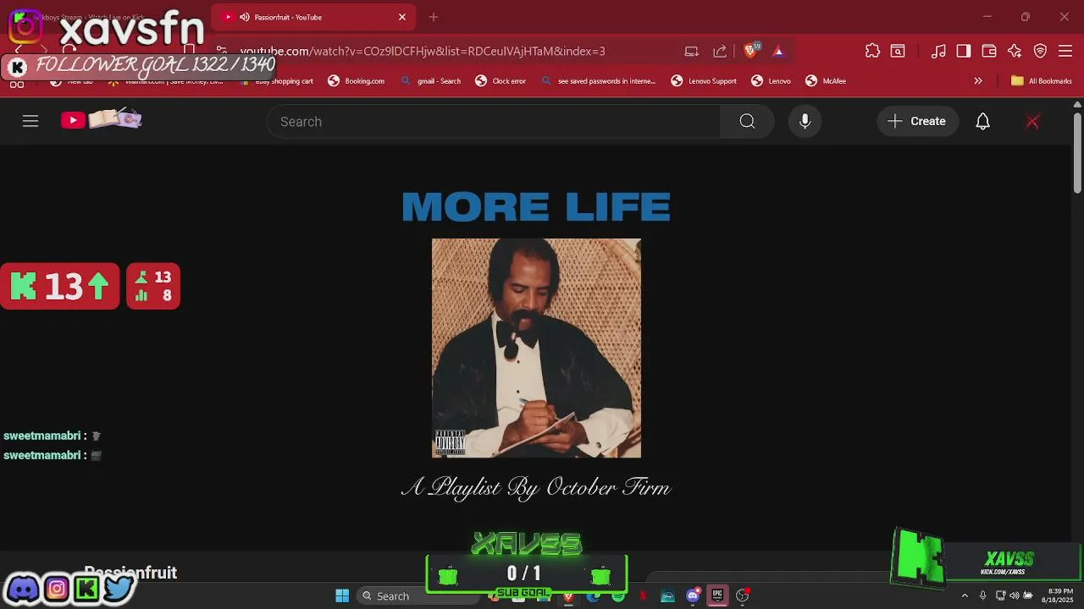Go to YouTube home via logo
Viewport: 1084px width, 609px height.
coord(101,119)
